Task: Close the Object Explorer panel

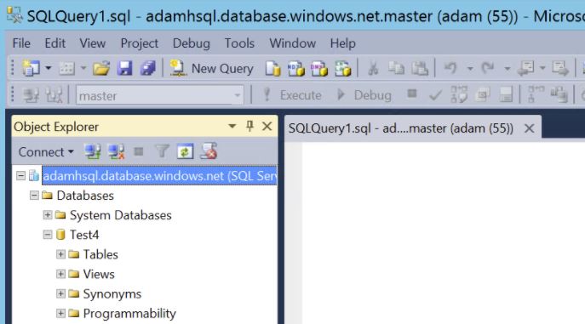Action: 267,126
